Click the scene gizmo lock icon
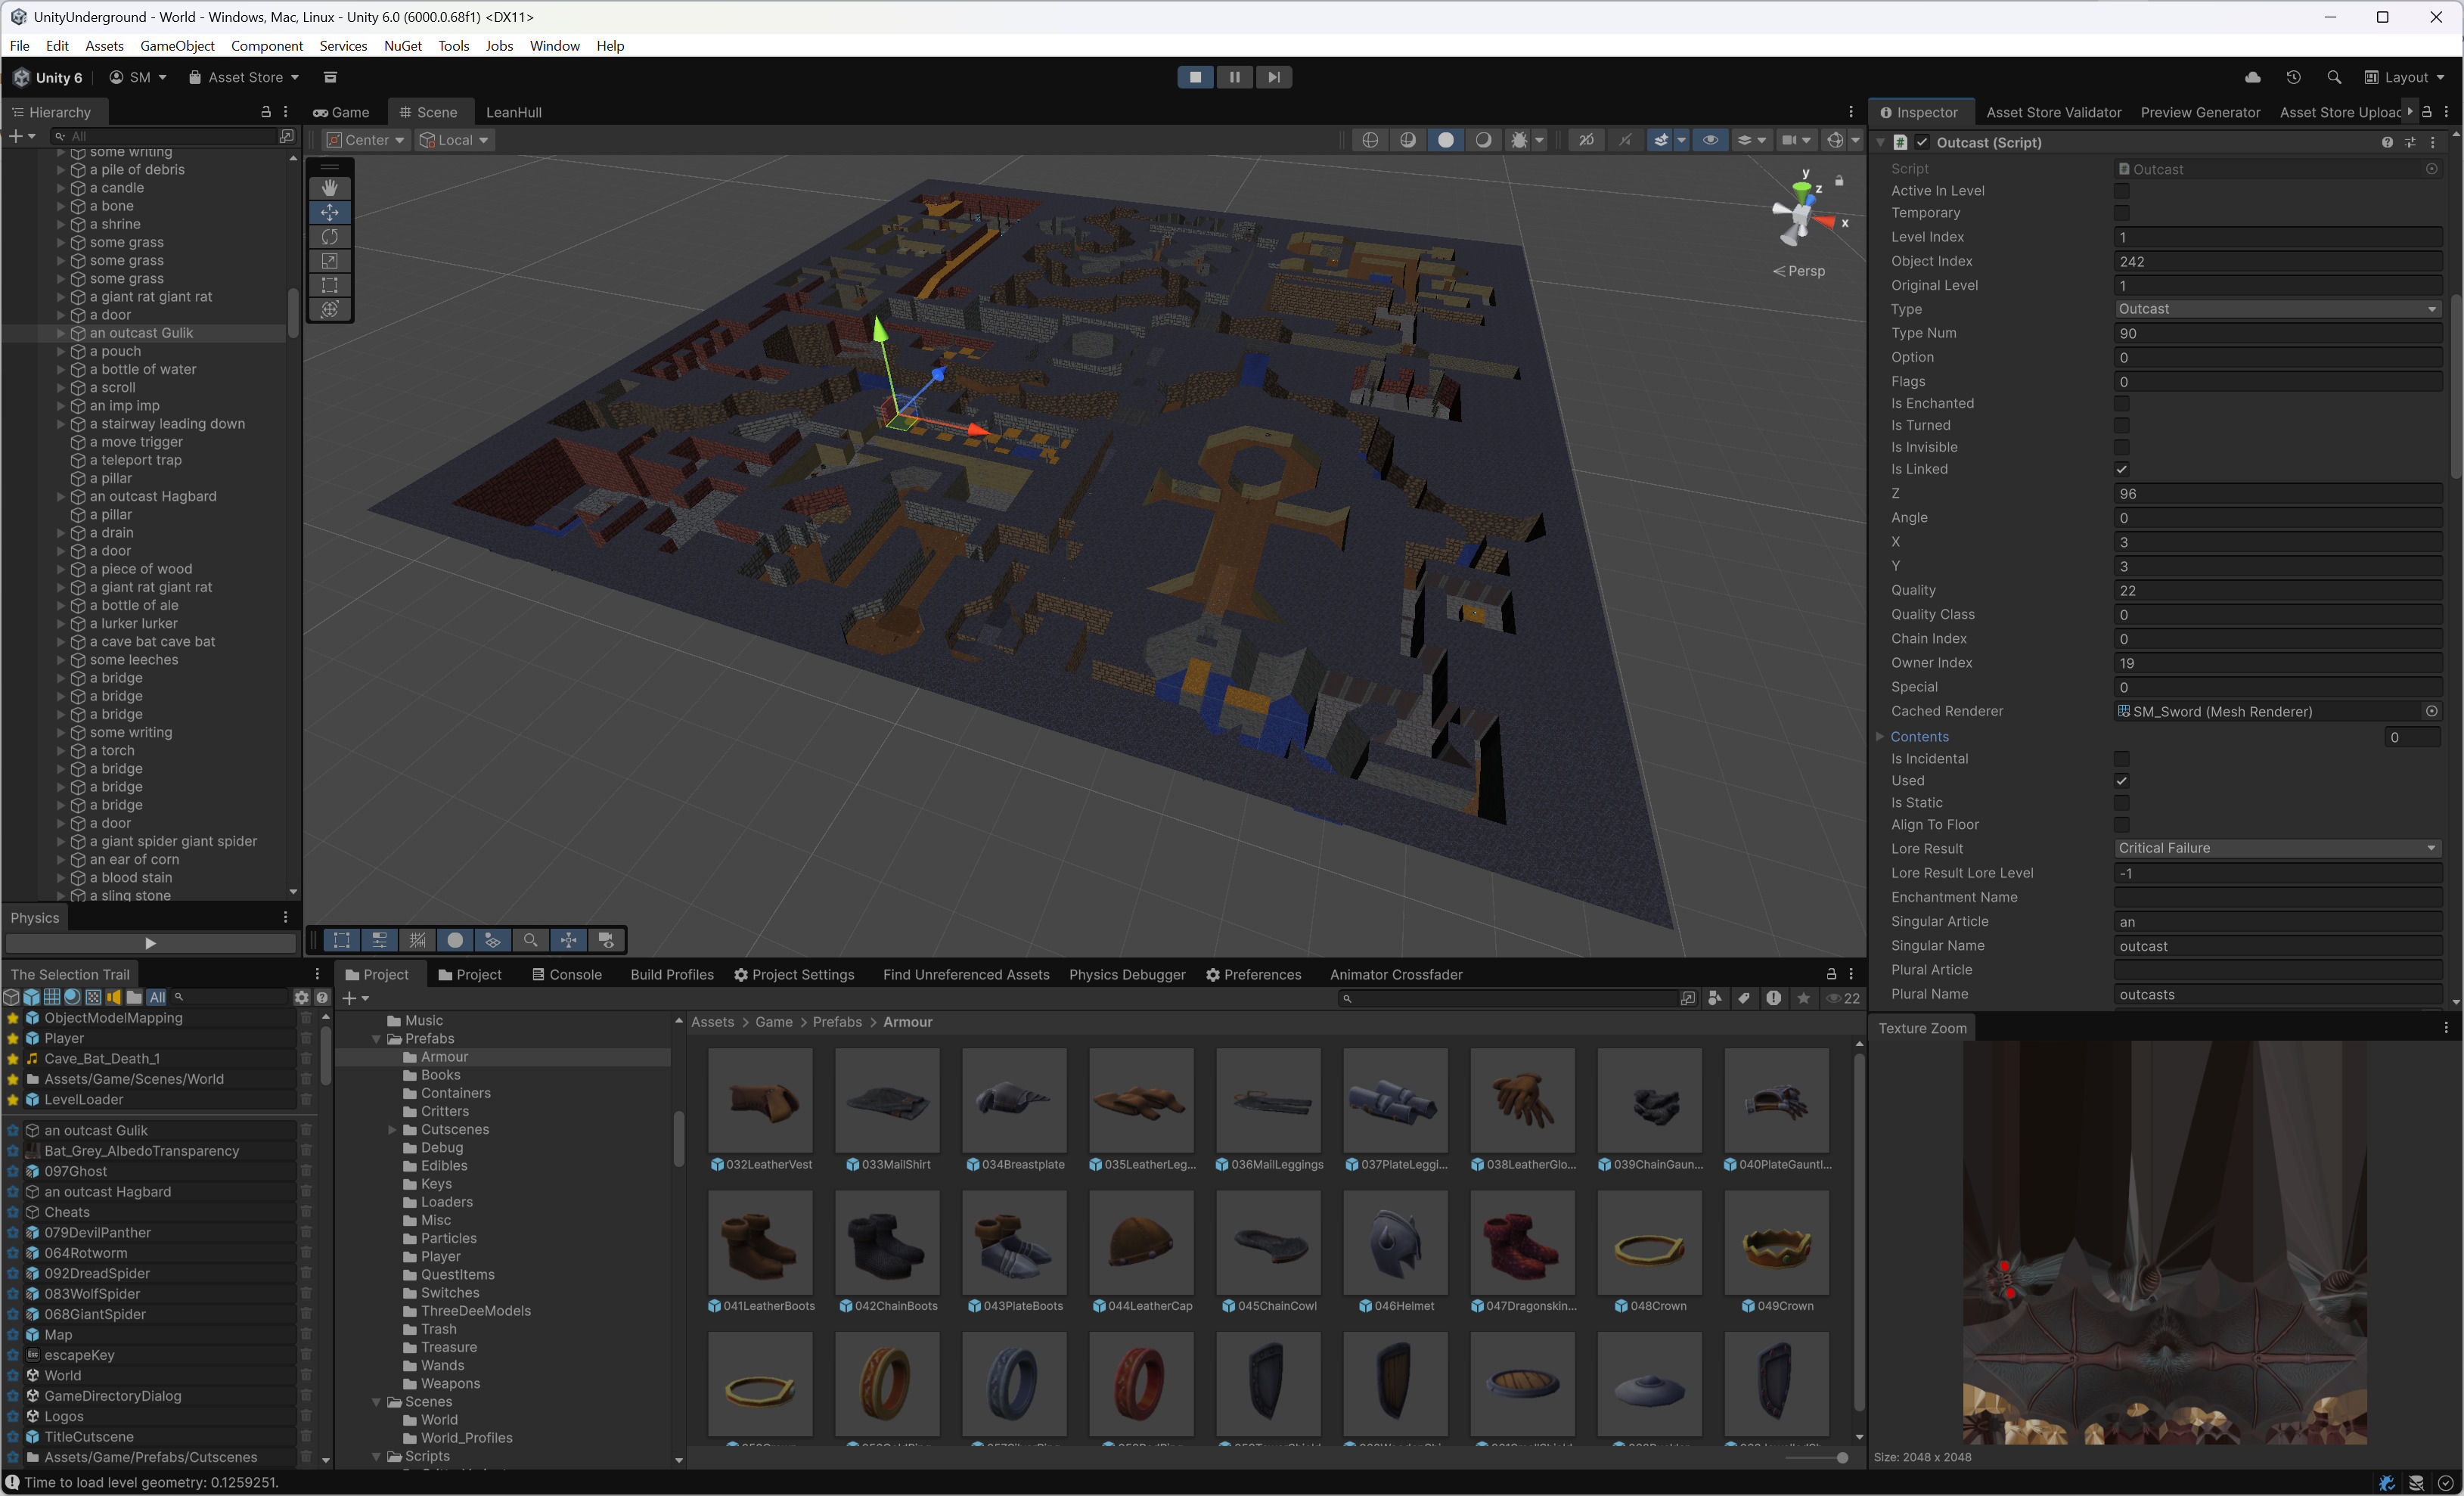Viewport: 2464px width, 1496px height. (x=1839, y=181)
